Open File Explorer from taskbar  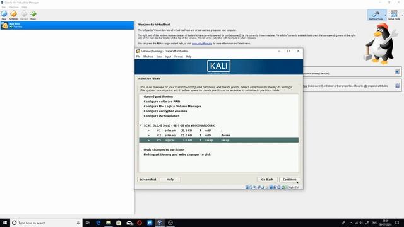tap(109, 223)
